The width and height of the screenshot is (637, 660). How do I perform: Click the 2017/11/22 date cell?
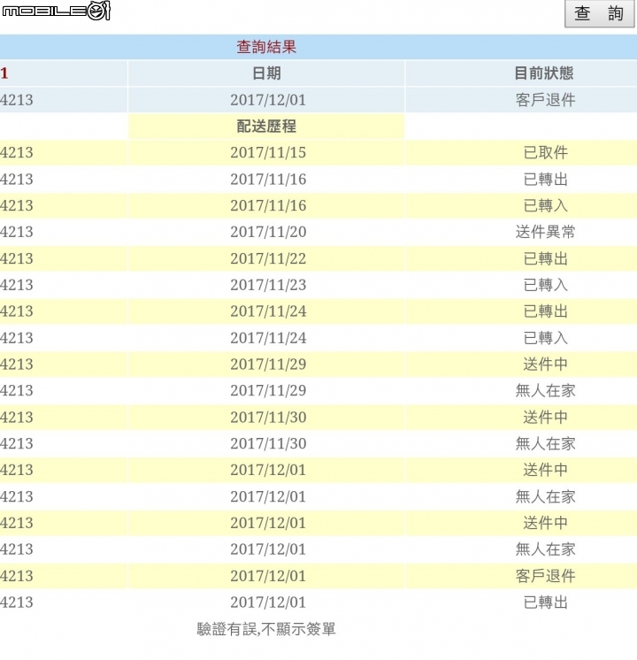268,258
